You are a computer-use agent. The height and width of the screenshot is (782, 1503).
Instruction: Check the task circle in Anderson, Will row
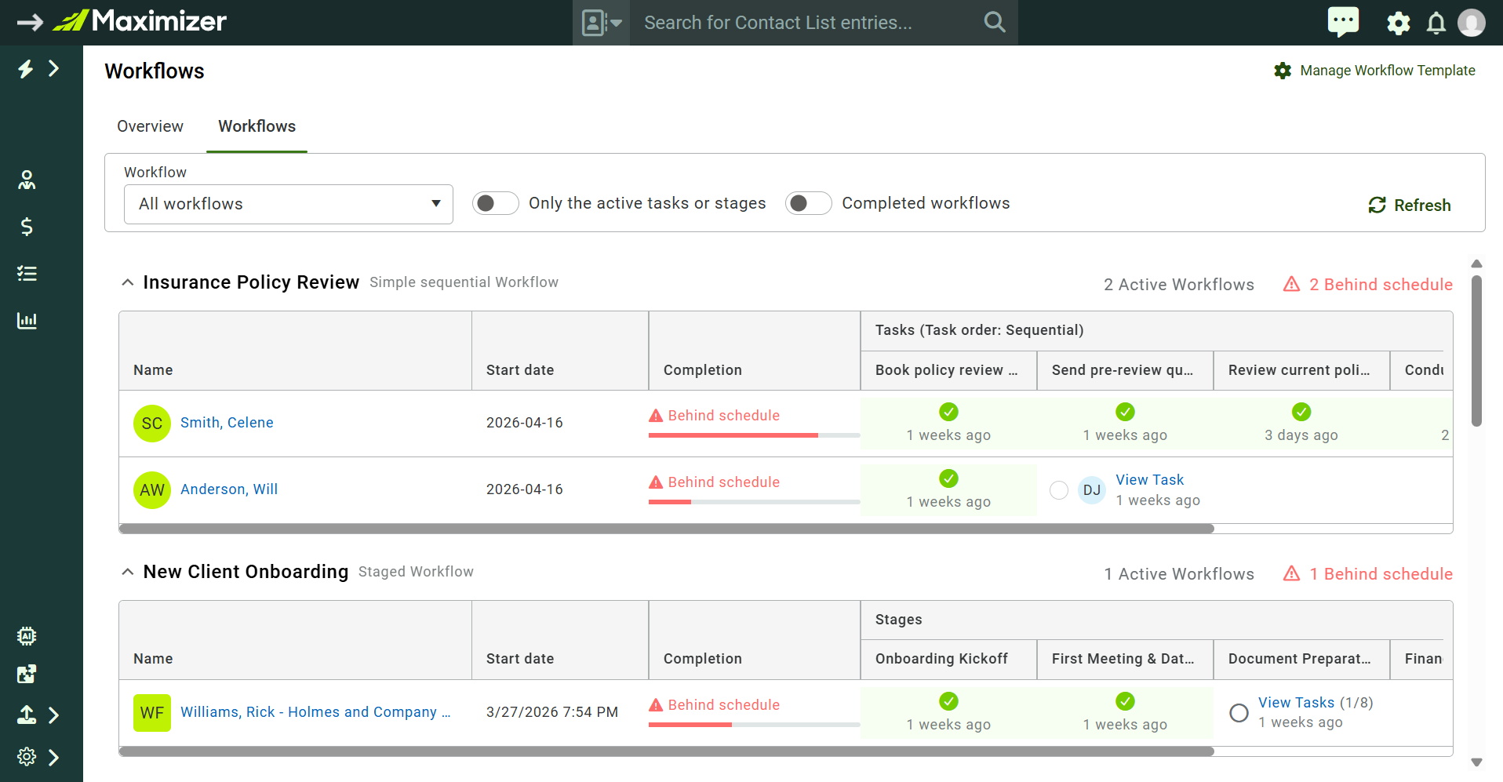[x=1059, y=490]
